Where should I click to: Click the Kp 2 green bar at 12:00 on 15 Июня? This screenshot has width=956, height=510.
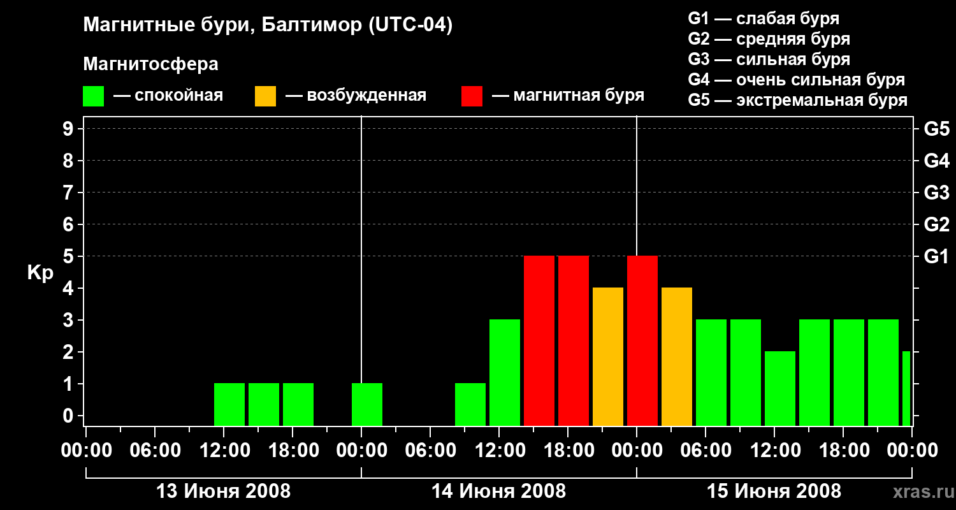pyautogui.click(x=780, y=388)
